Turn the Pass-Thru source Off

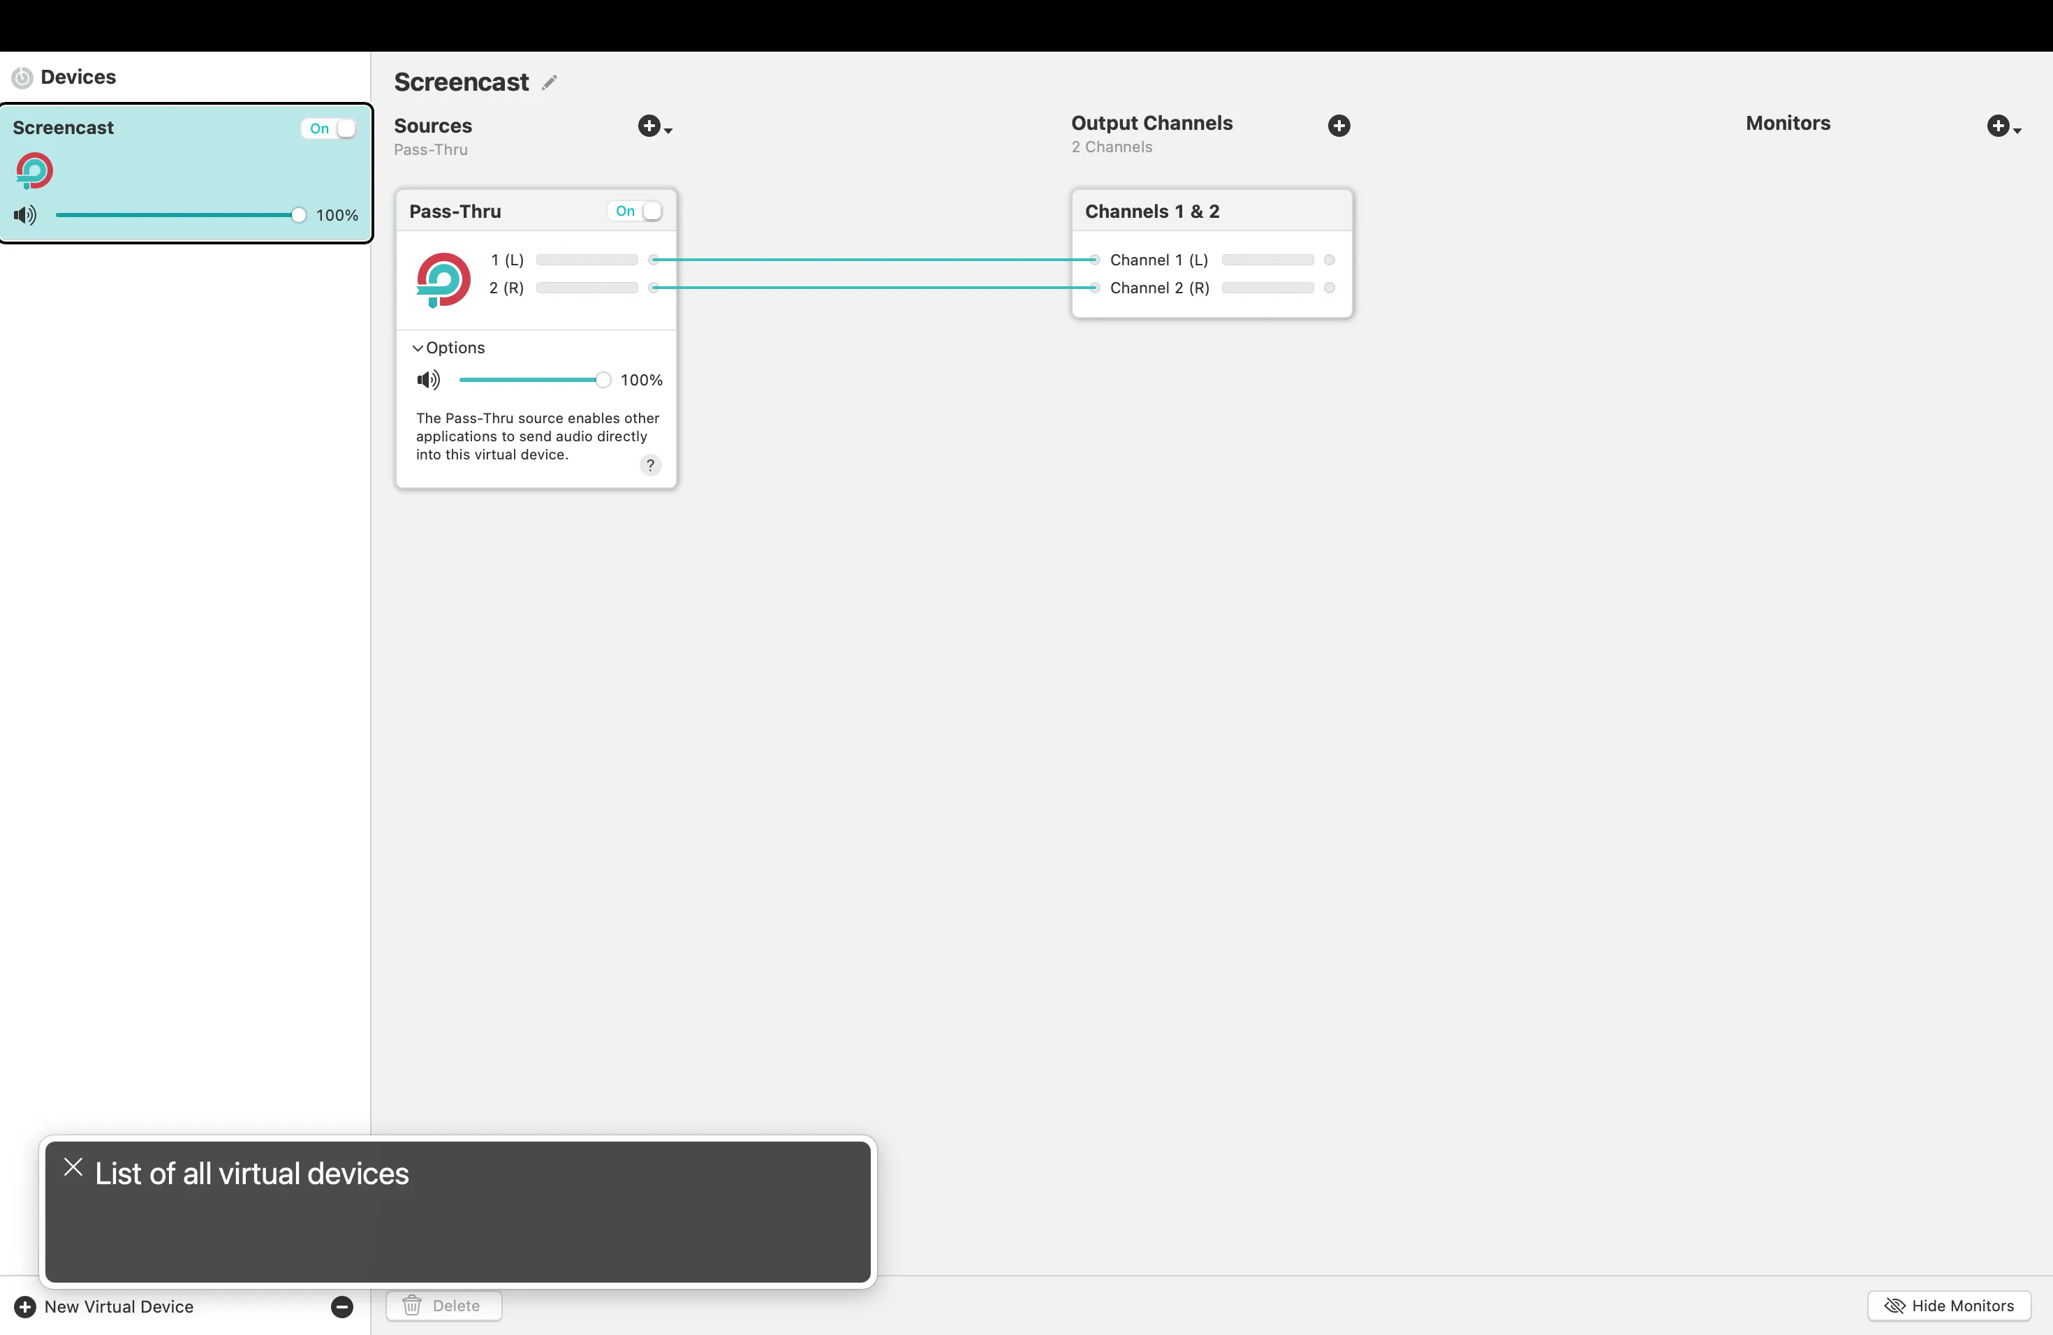click(x=635, y=212)
